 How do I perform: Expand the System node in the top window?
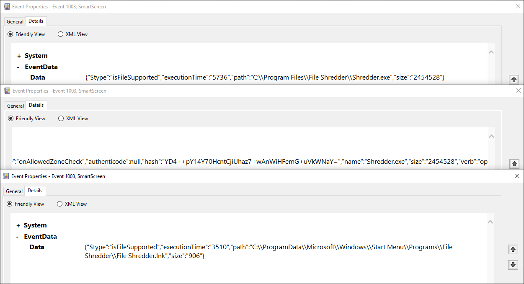(19, 56)
